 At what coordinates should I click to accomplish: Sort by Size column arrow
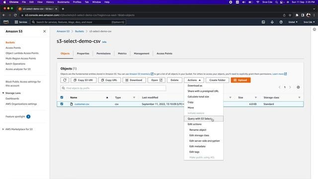(255, 97)
